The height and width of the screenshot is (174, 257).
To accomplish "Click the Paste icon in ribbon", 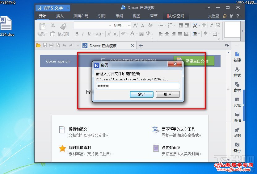I will click(x=42, y=26).
